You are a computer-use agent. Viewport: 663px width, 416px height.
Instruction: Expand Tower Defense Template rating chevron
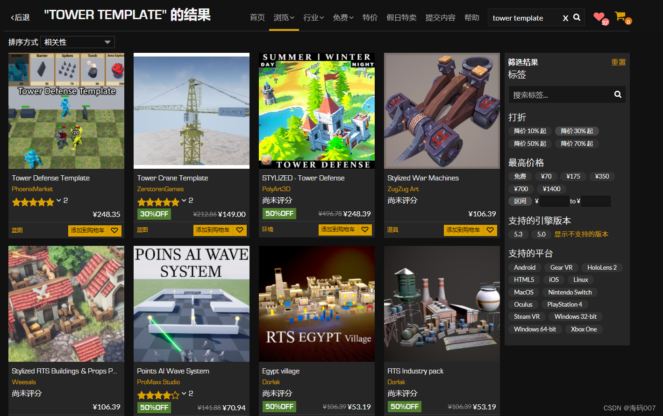[x=59, y=201]
